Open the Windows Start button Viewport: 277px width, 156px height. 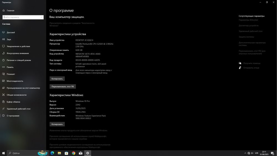(x=3, y=153)
